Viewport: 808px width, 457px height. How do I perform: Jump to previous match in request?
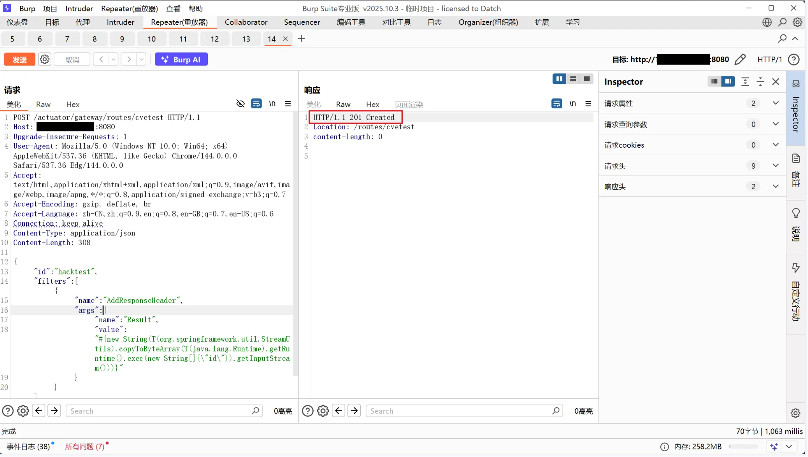click(39, 411)
